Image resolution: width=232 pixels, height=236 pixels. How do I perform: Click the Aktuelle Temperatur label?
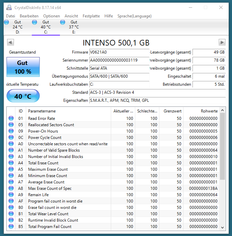(x=22, y=84)
